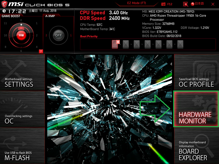Toggle the A-XMP OFF button
Image resolution: width=219 pixels, height=164 pixels.
tap(58, 35)
